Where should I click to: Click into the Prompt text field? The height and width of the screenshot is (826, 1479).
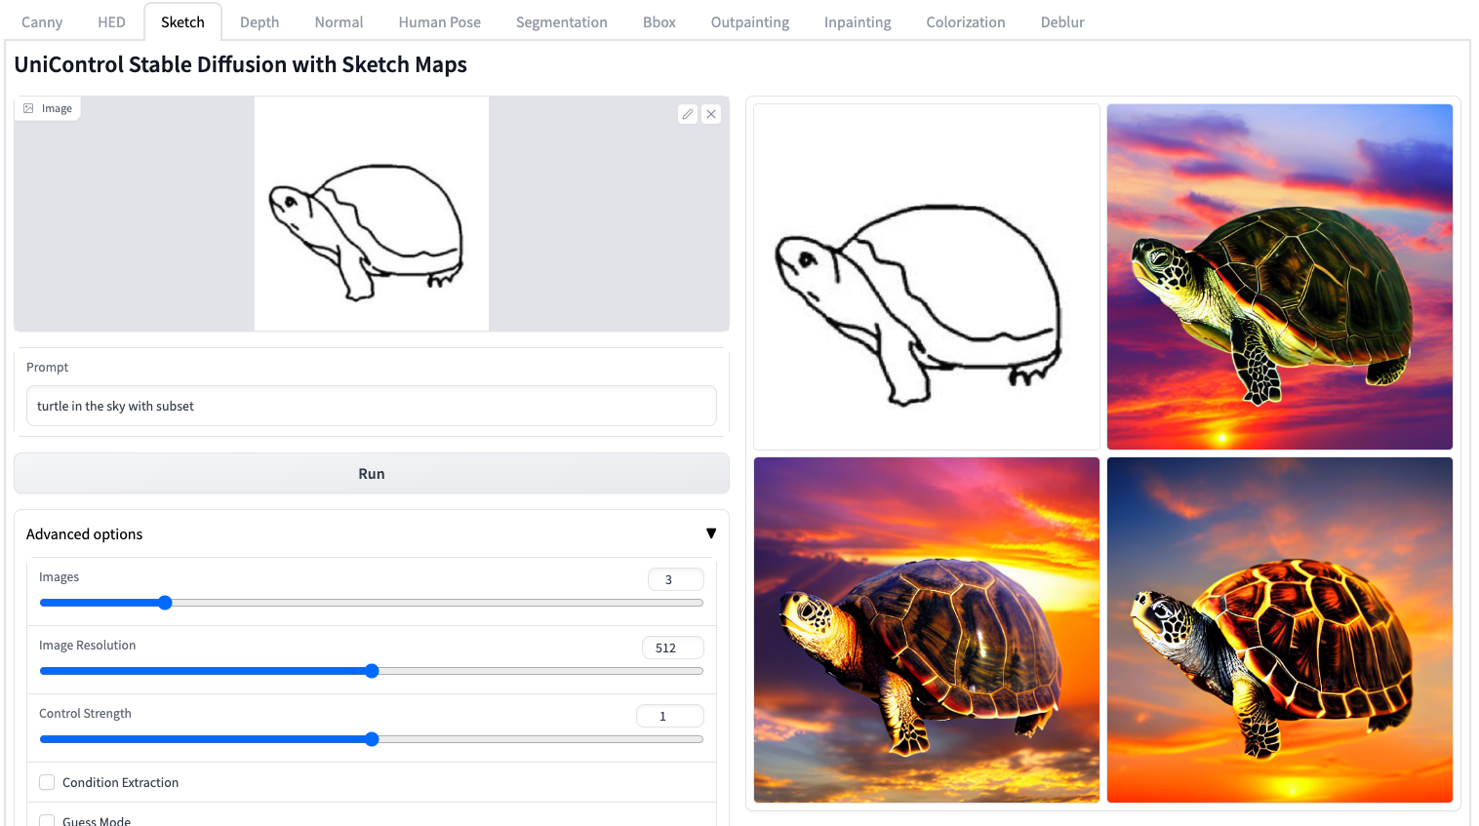[372, 406]
